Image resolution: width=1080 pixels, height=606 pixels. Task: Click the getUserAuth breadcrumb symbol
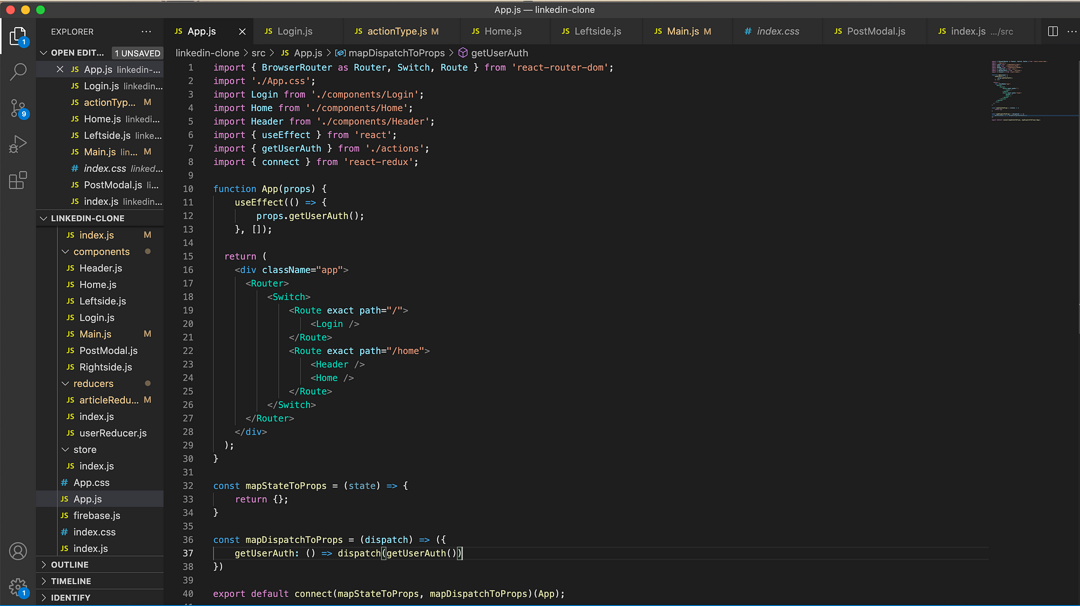493,53
